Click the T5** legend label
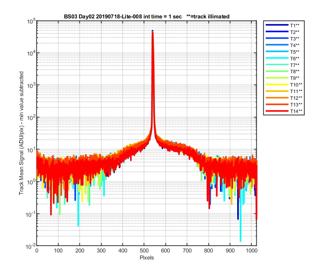The width and height of the screenshot is (331, 276). (295, 52)
